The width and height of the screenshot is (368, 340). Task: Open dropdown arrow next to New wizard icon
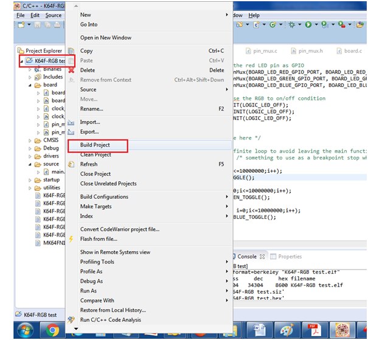pyautogui.click(x=29, y=25)
